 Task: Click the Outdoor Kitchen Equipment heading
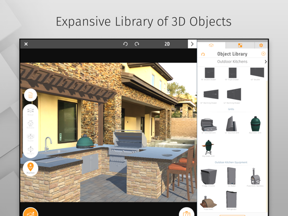pos(231,162)
